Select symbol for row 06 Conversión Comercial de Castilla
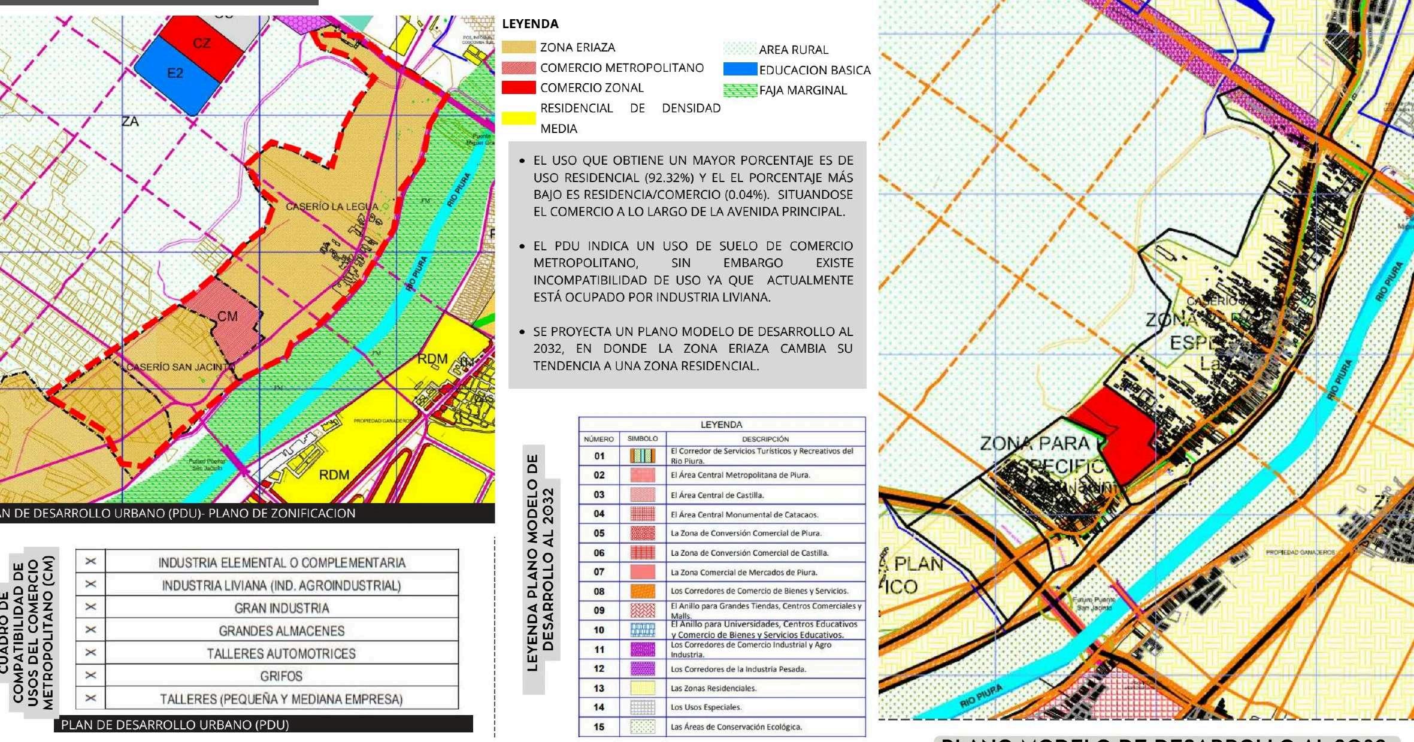The height and width of the screenshot is (742, 1414). [643, 553]
